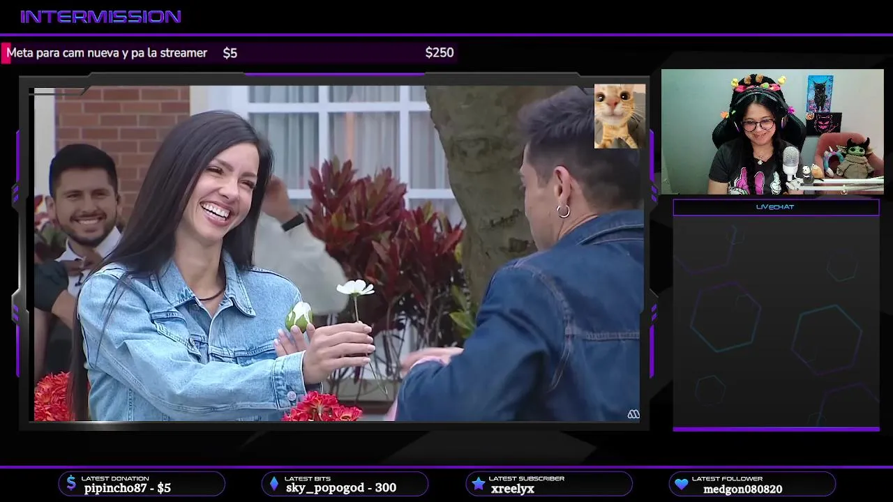This screenshot has height=502, width=893.
Task: Click the main video player showing flower scene
Action: click(x=338, y=253)
